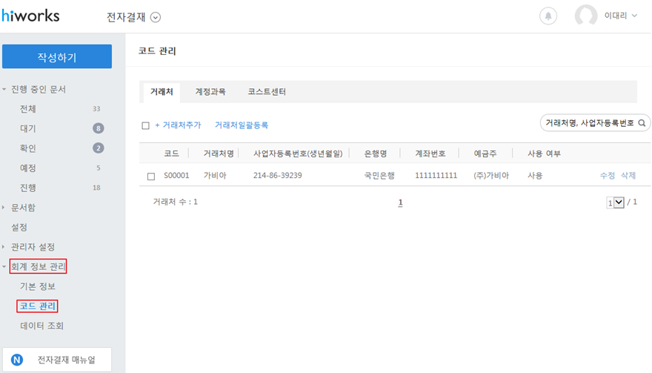Click page number 1 link
This screenshot has height=373, width=652.
(400, 202)
